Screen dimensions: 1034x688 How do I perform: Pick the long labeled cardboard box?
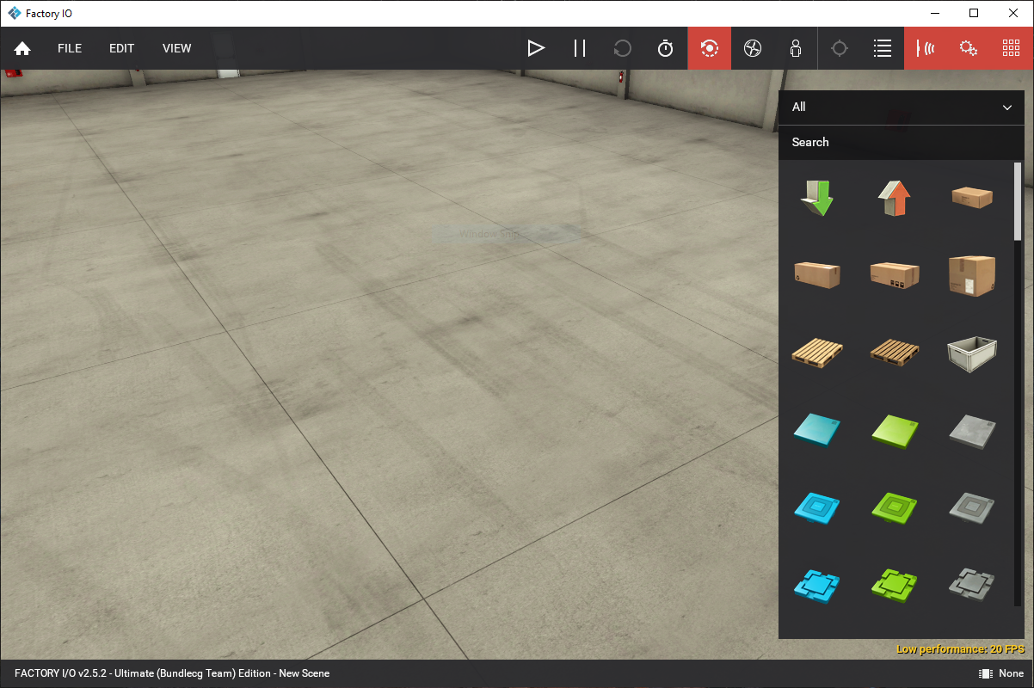tap(895, 275)
